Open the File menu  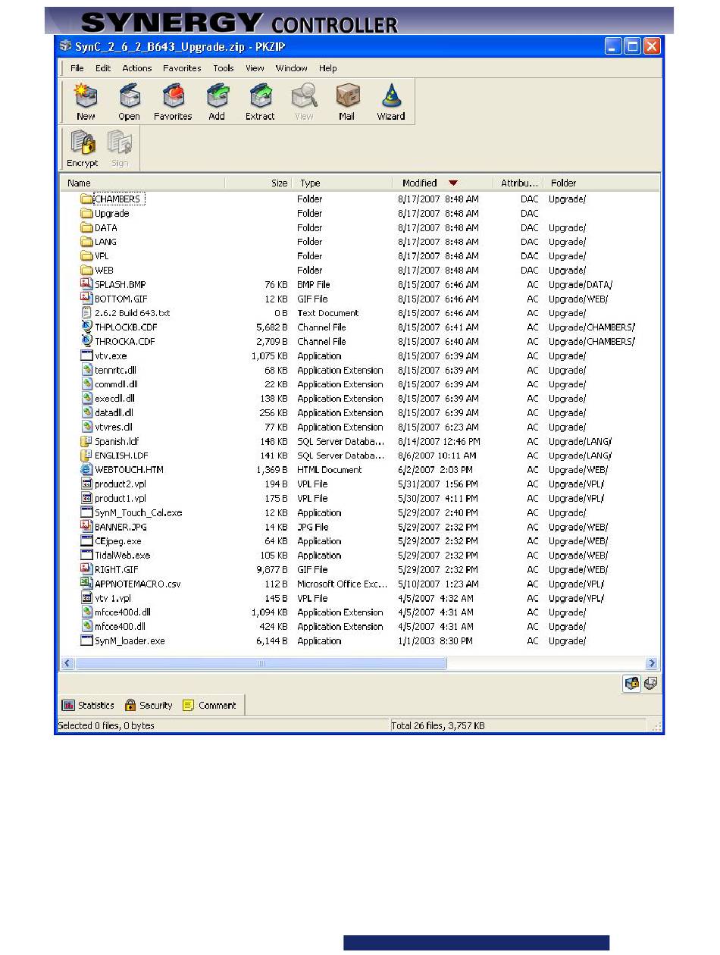(x=77, y=68)
